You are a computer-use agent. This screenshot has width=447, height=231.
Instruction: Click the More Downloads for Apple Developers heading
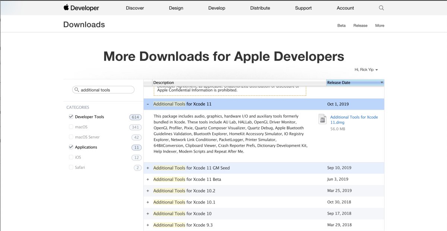(x=223, y=56)
